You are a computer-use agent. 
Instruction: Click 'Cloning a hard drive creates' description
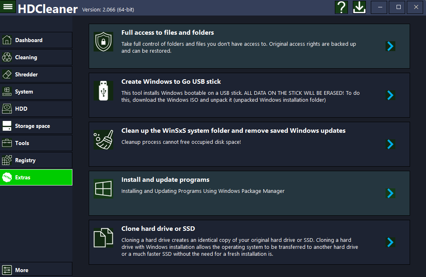pos(240,247)
